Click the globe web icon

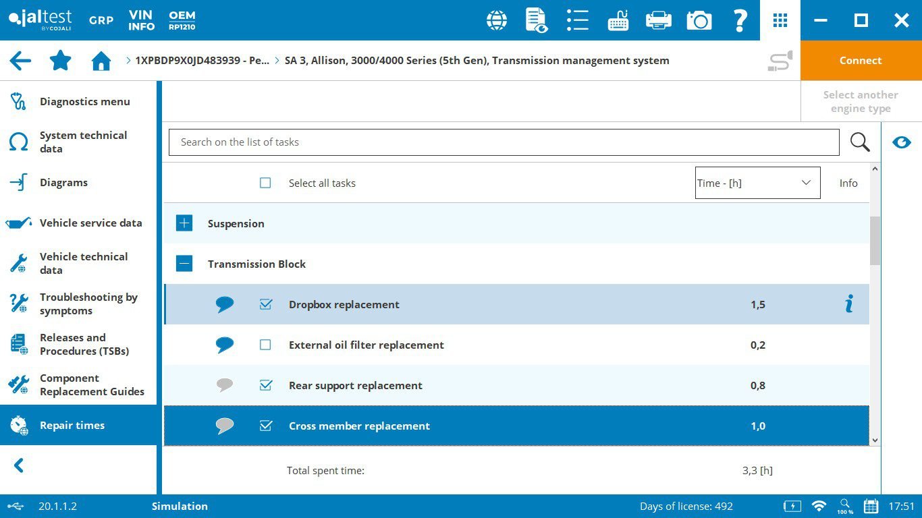pyautogui.click(x=497, y=20)
